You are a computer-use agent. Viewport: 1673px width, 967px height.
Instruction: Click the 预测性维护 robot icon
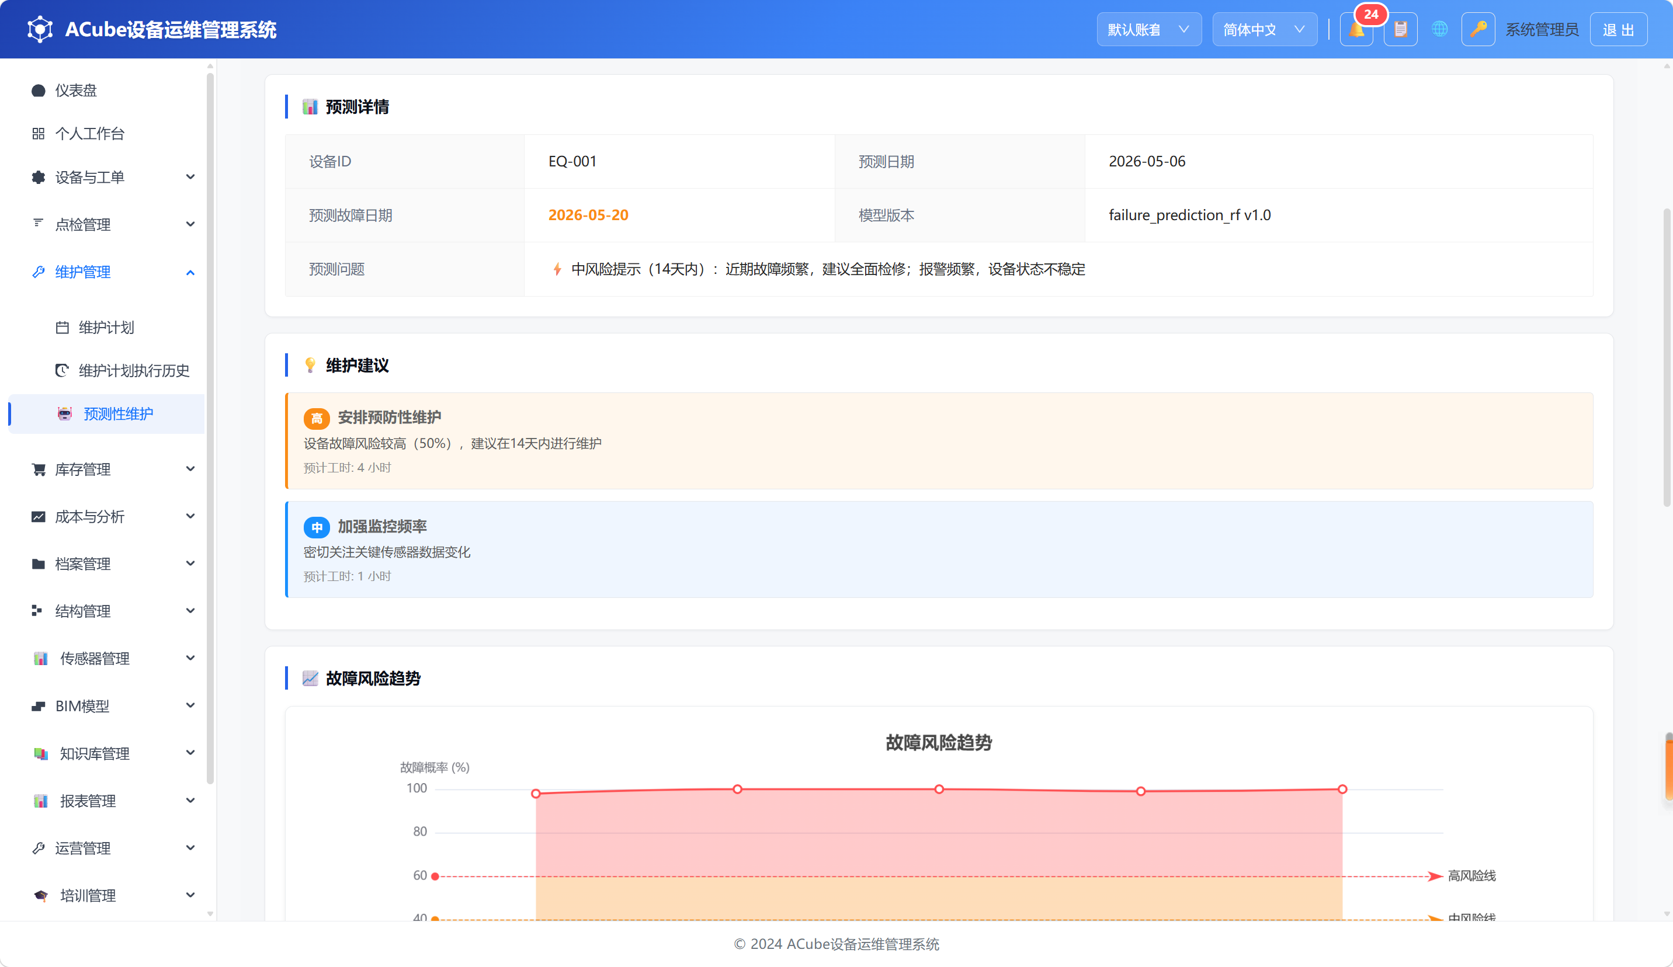pos(64,413)
